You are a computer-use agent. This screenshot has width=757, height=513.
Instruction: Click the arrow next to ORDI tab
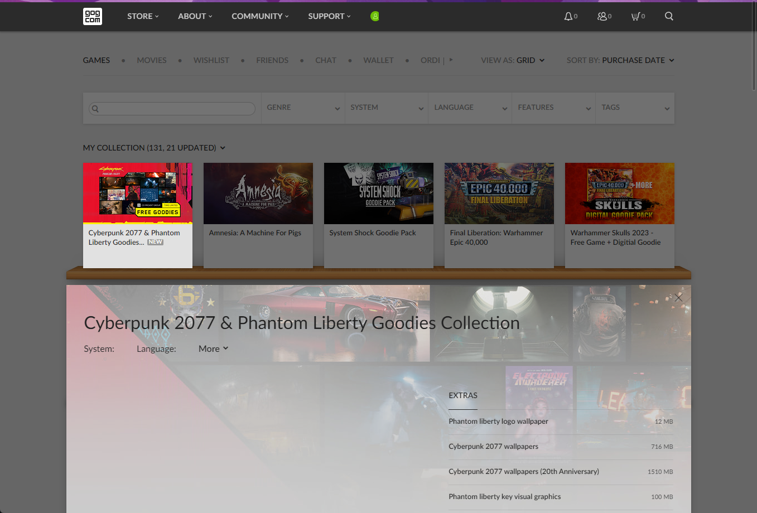point(451,60)
